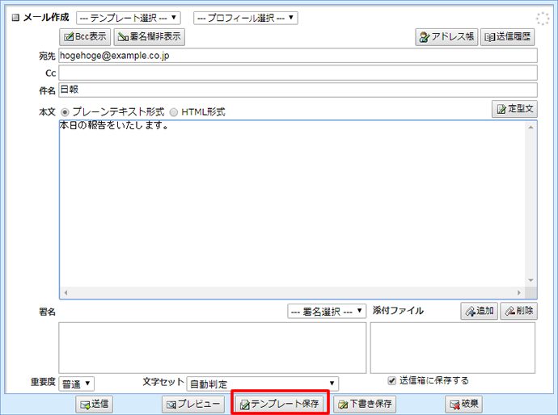The image size is (558, 415).
Task: Open the プレビュー preview
Action: (x=193, y=404)
